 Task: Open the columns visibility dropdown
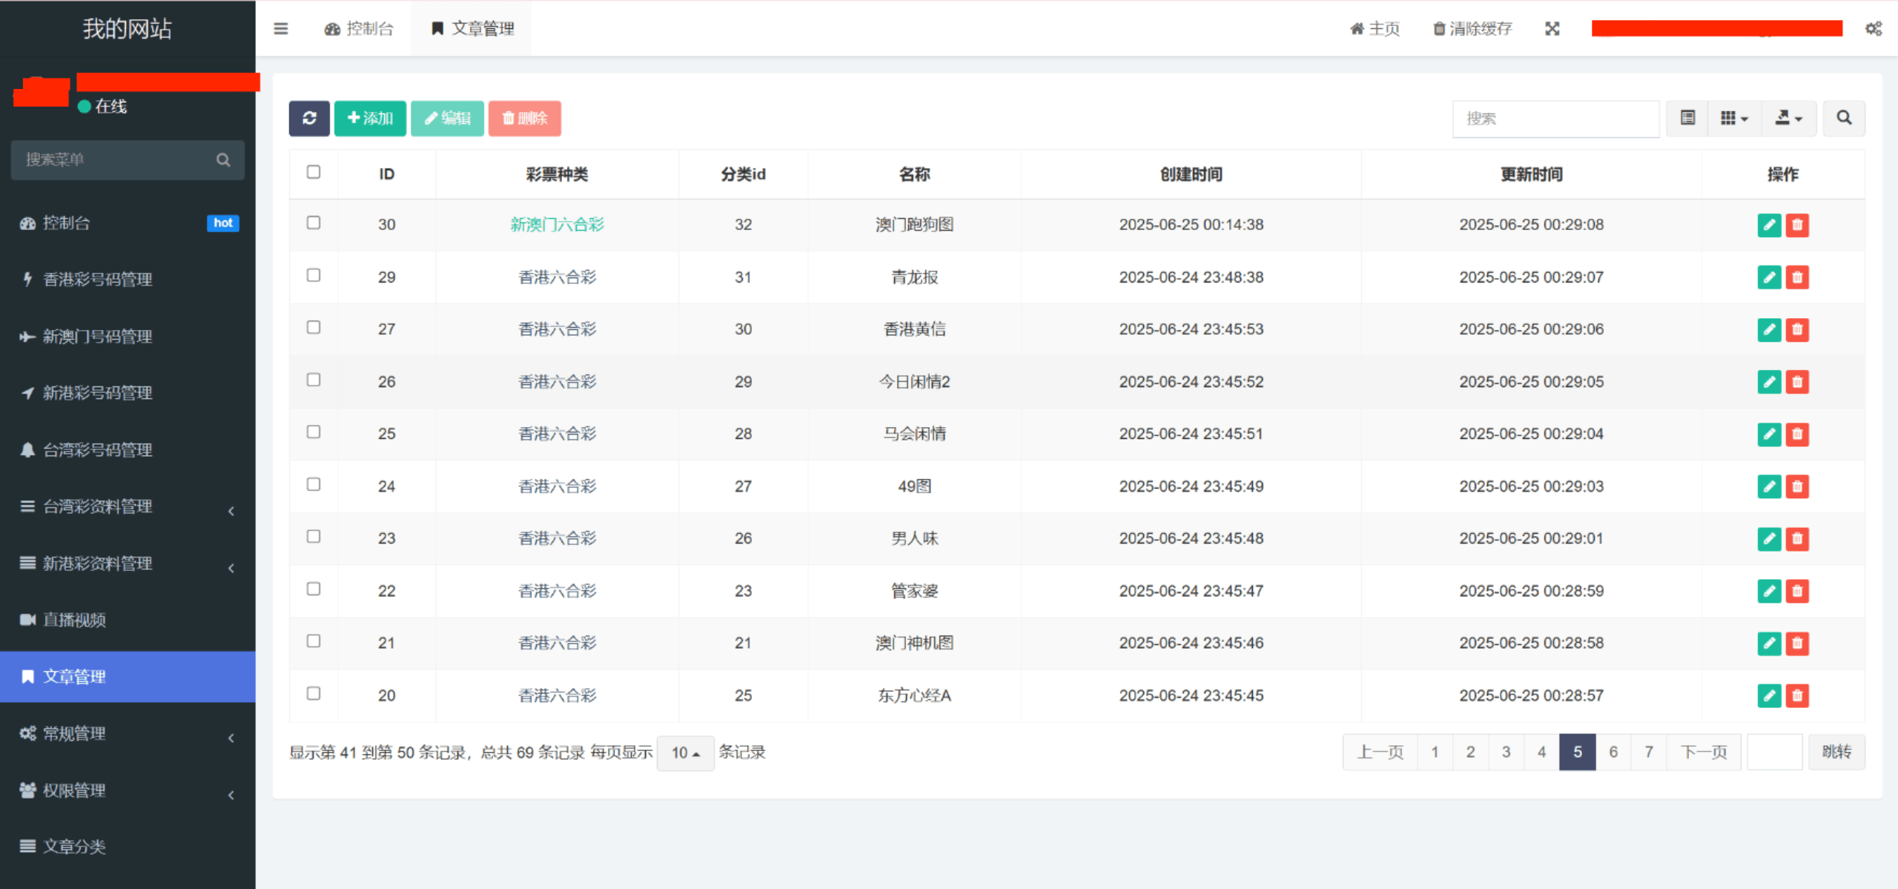1733,118
